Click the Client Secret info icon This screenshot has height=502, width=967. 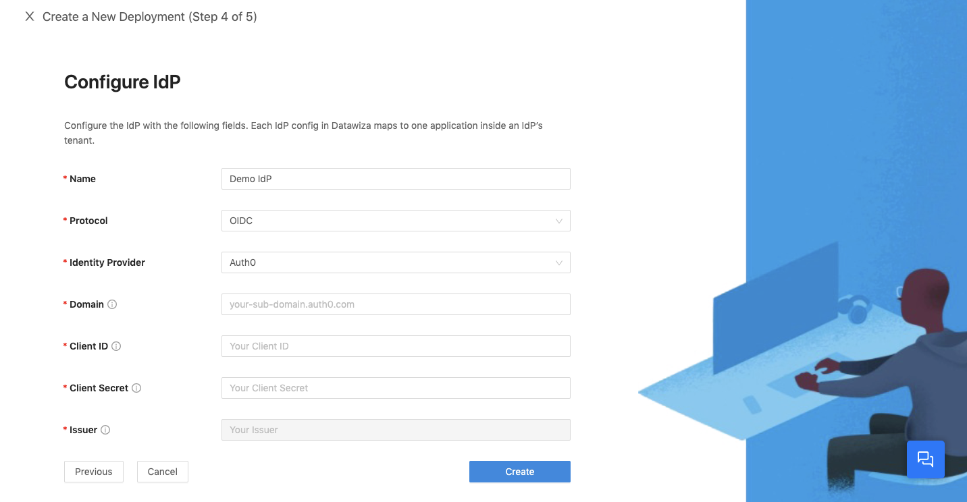click(136, 388)
